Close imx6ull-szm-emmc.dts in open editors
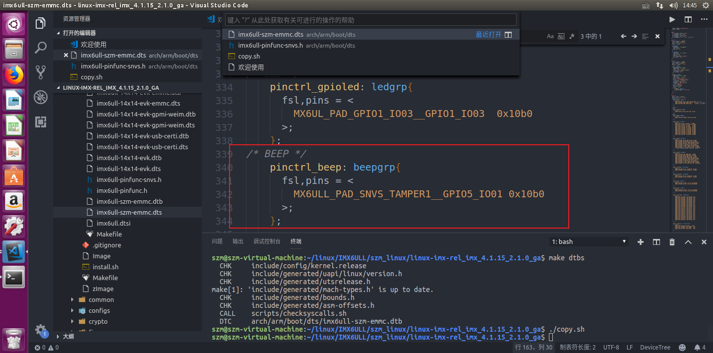The width and height of the screenshot is (713, 353). coord(66,55)
